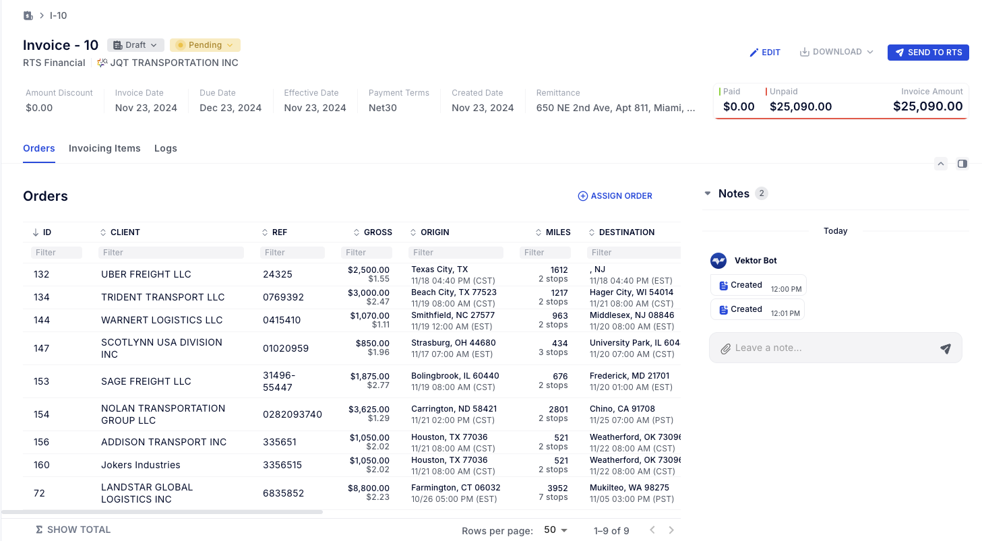Click the invoices breadcrumb home icon
Viewport: 982px width, 541px height.
pyautogui.click(x=28, y=15)
